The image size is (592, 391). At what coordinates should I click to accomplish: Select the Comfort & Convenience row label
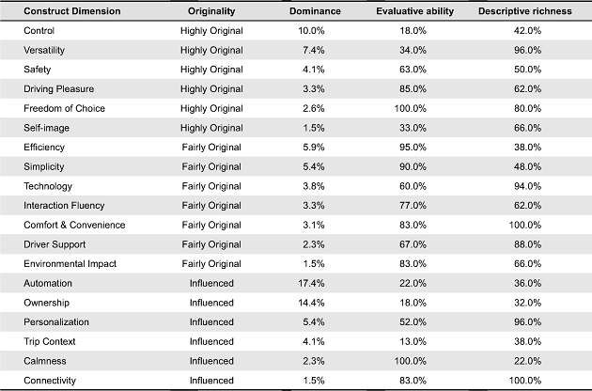(73, 225)
